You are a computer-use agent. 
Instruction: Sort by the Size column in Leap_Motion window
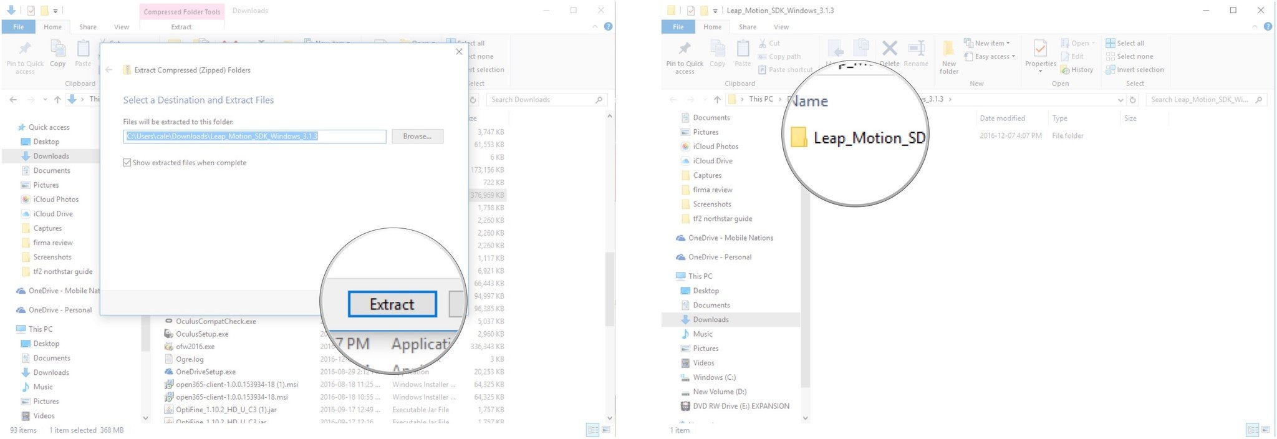(x=1130, y=118)
